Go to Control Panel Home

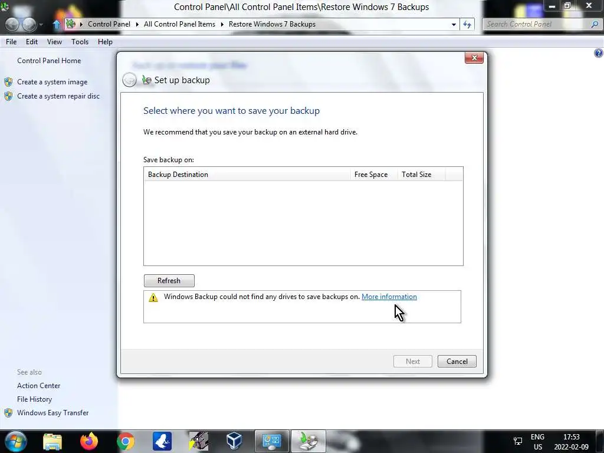(49, 61)
